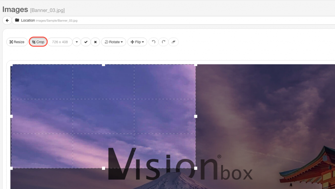This screenshot has width=335, height=189.
Task: Expand the Flip dropdown menu
Action: 137,42
